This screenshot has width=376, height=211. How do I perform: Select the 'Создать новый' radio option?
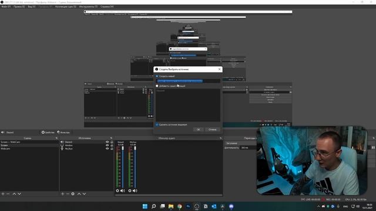pos(157,76)
